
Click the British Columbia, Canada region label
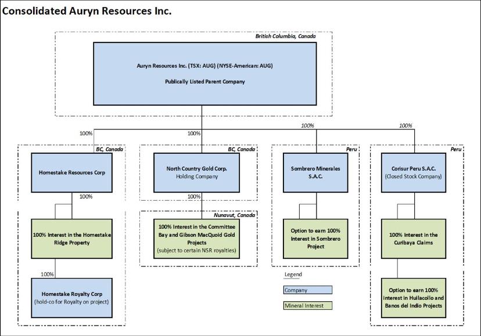coord(285,36)
